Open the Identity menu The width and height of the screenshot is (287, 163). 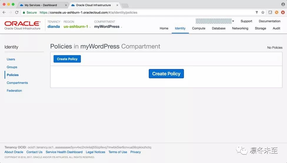coord(180,28)
